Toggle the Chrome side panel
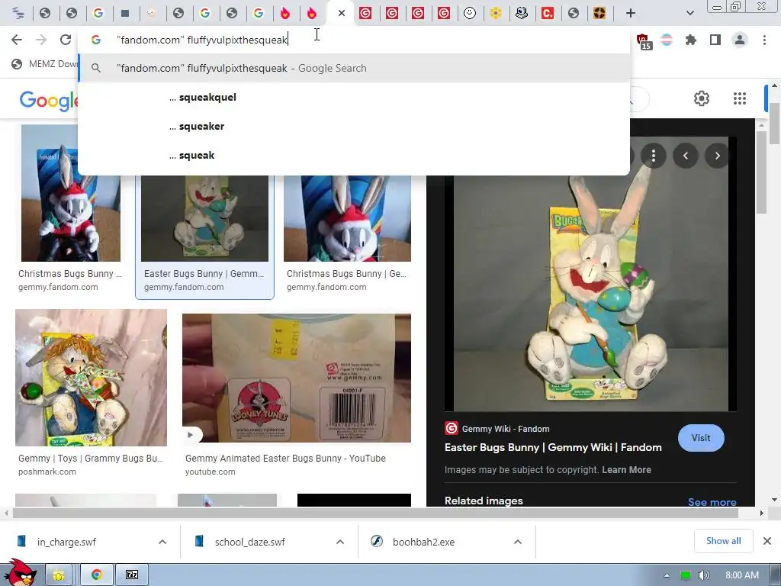This screenshot has width=781, height=586. click(x=715, y=40)
